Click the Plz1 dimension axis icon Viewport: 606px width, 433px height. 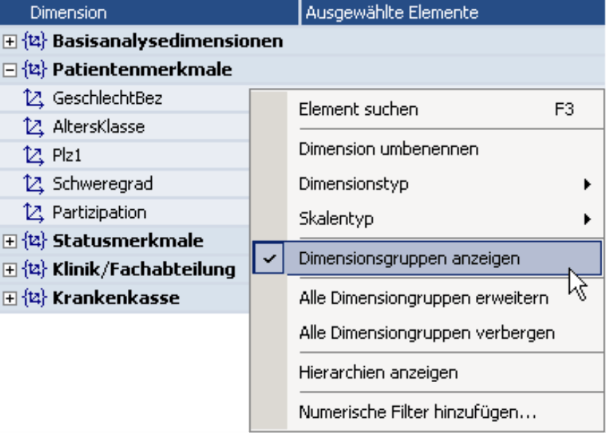[x=33, y=155]
